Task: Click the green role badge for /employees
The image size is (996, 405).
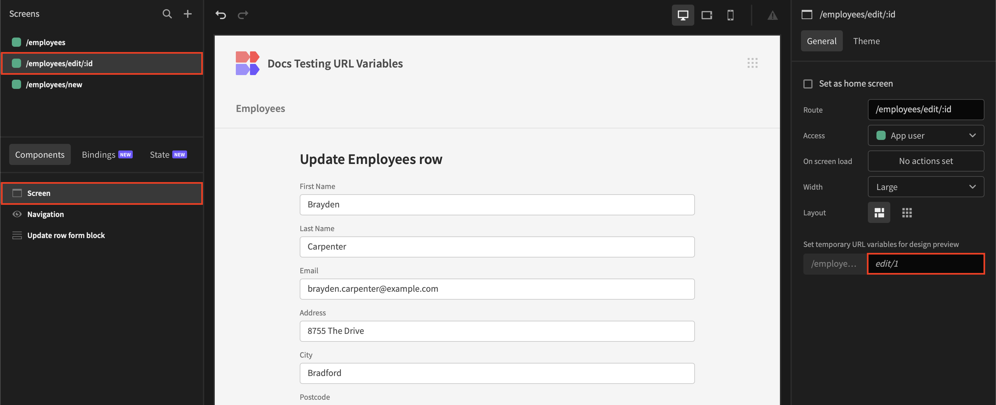Action: click(x=16, y=42)
